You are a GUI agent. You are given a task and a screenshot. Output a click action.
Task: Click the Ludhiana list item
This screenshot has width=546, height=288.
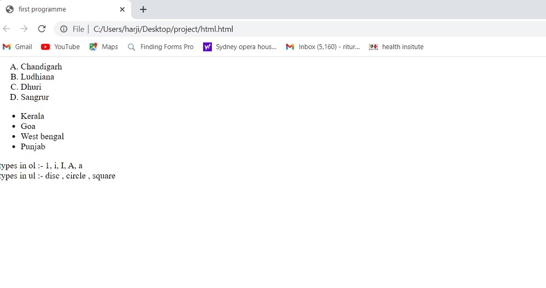(37, 77)
